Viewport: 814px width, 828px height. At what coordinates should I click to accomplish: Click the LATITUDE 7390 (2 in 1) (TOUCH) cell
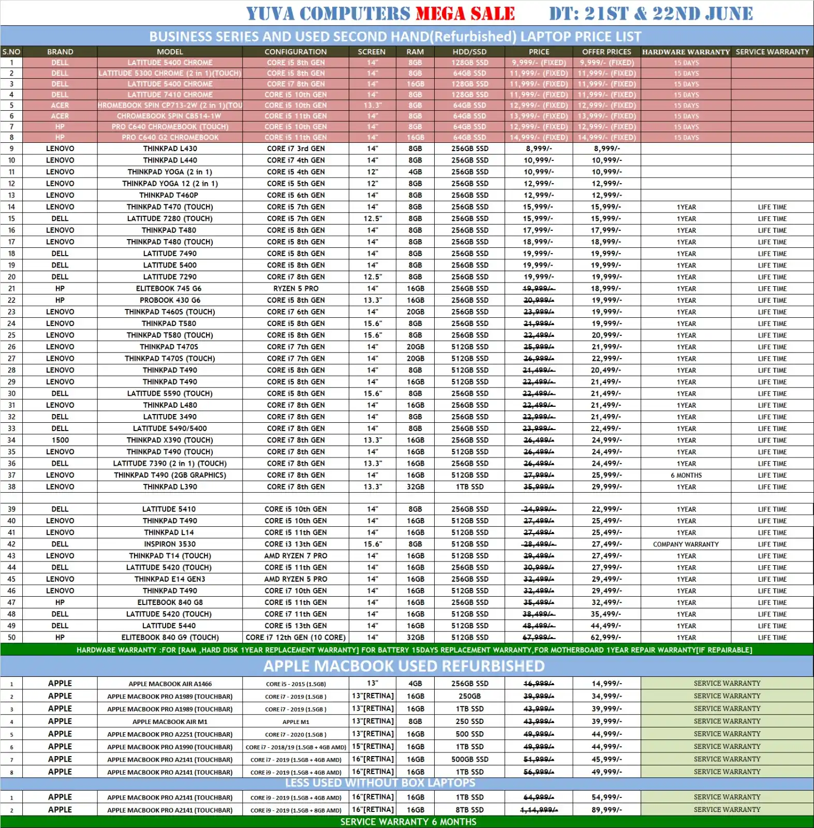(170, 464)
